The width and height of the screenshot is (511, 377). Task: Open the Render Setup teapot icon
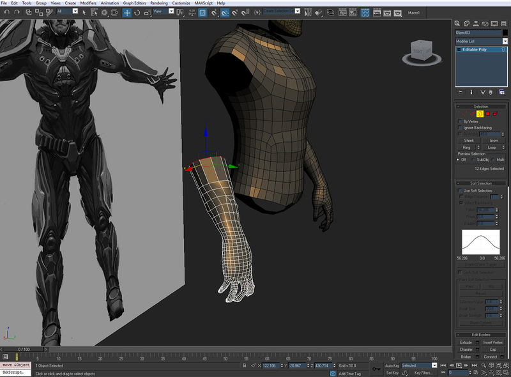click(377, 13)
